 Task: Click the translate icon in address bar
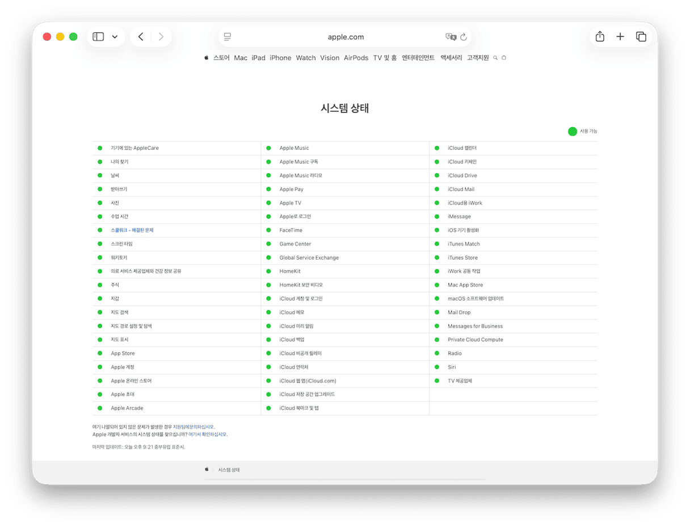pos(451,37)
